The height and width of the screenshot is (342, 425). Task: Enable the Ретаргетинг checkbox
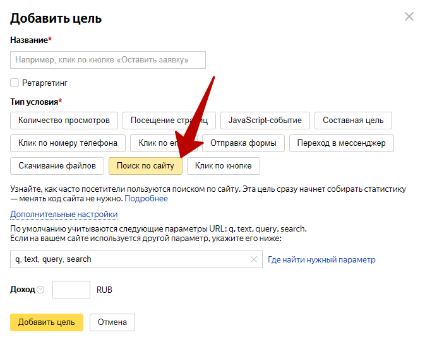15,83
